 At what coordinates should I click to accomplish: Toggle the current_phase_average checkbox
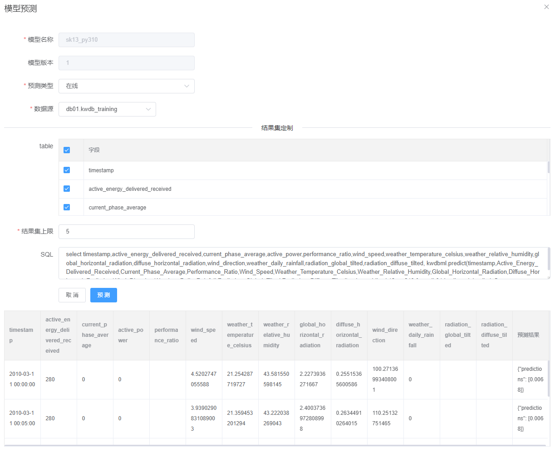[67, 207]
